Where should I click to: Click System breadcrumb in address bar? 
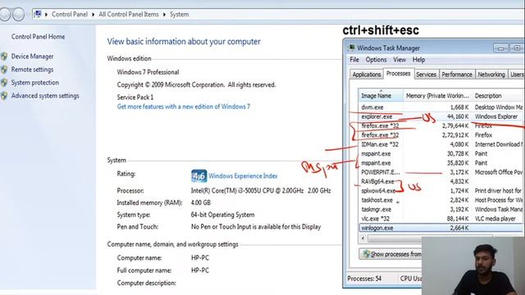(x=179, y=15)
